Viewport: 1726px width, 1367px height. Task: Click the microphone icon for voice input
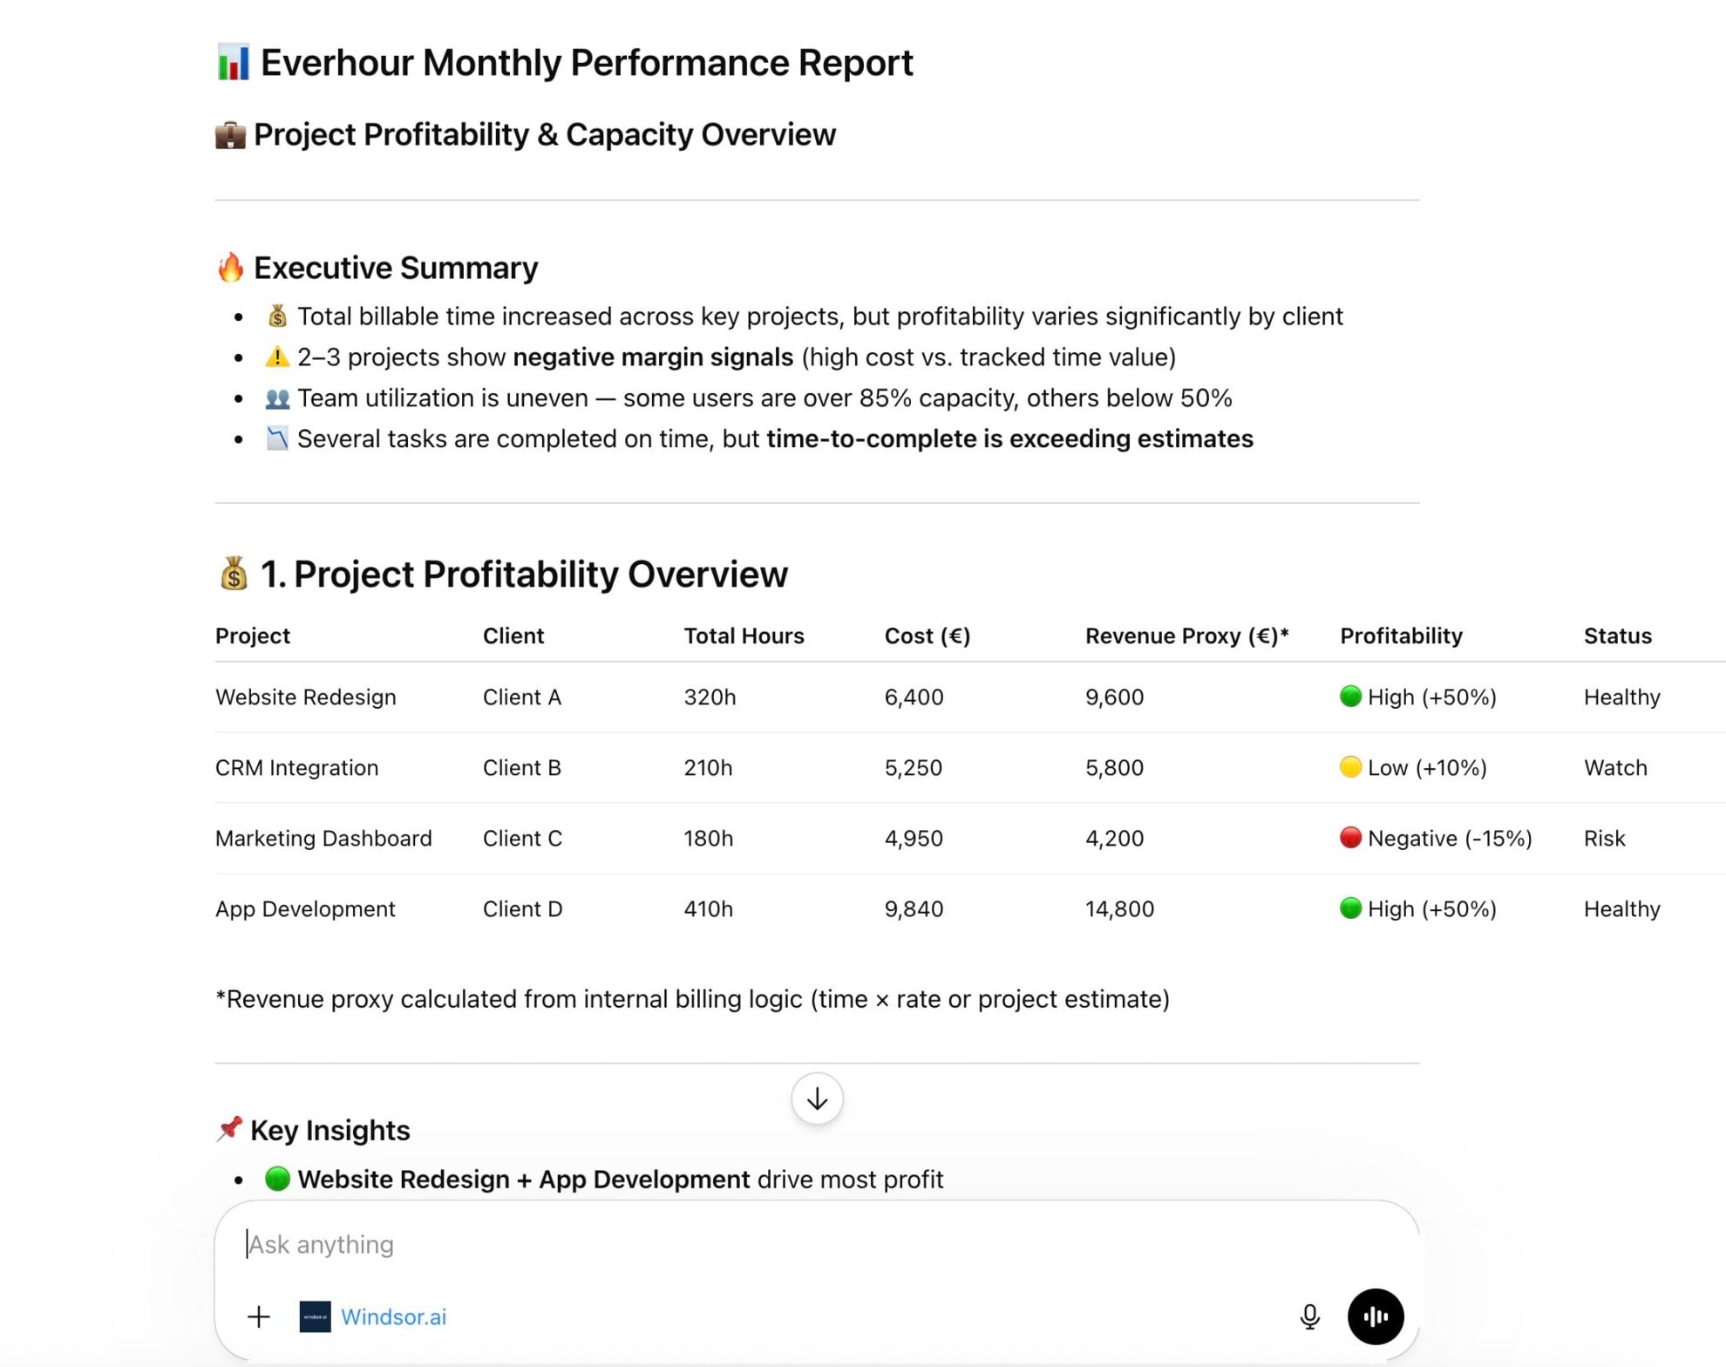(x=1310, y=1316)
